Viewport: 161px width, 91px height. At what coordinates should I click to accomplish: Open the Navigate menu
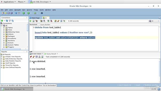[18, 10]
